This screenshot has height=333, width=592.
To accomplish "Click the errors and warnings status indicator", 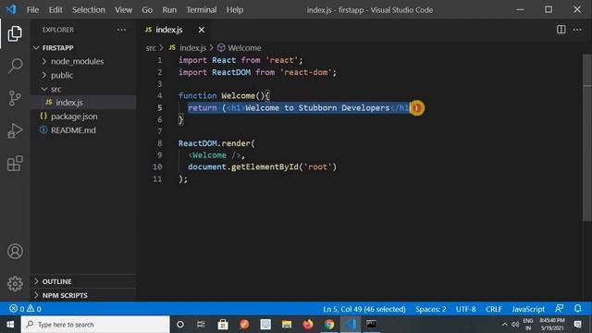I will 26,309.
